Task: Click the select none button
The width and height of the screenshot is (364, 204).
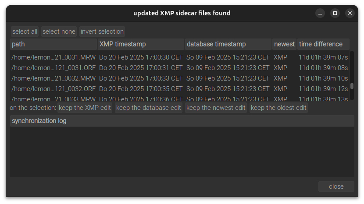Action: [x=59, y=32]
